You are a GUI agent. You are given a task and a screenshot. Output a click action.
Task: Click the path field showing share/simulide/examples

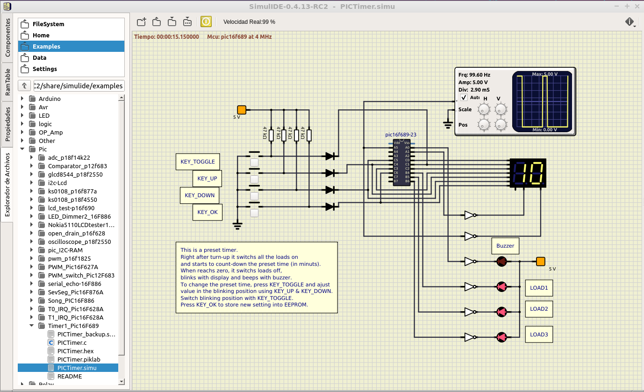click(x=79, y=86)
